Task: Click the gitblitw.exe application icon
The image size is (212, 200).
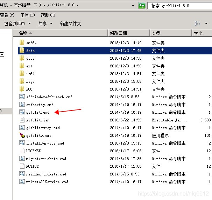Action: click(x=22, y=135)
